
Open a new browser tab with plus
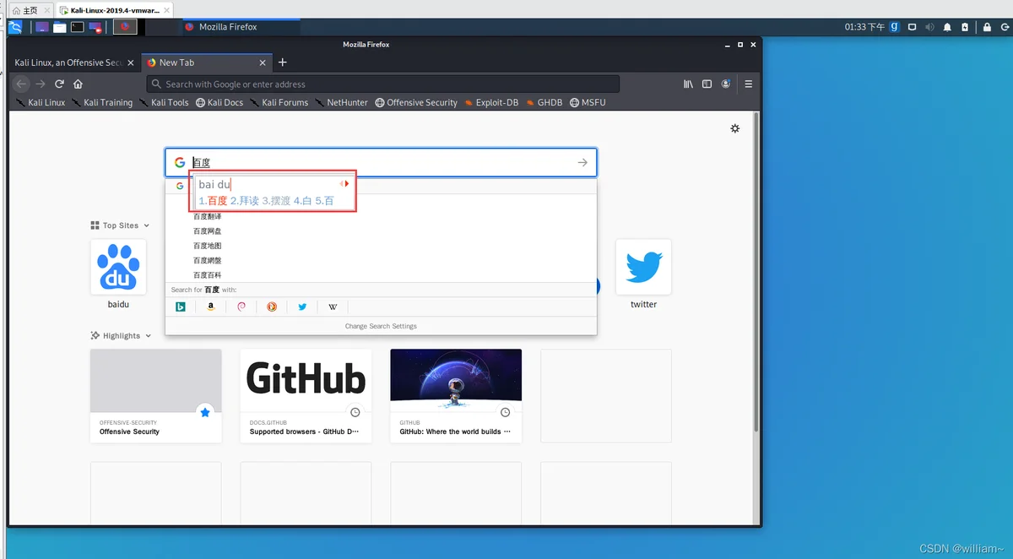click(x=283, y=62)
